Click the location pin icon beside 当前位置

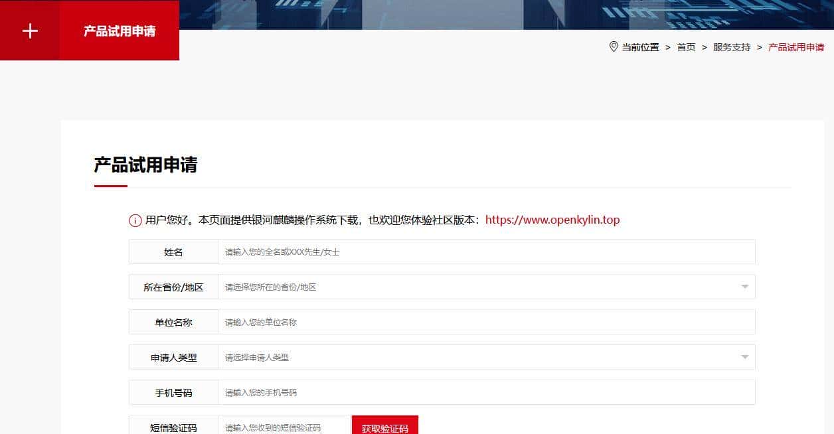tap(613, 46)
